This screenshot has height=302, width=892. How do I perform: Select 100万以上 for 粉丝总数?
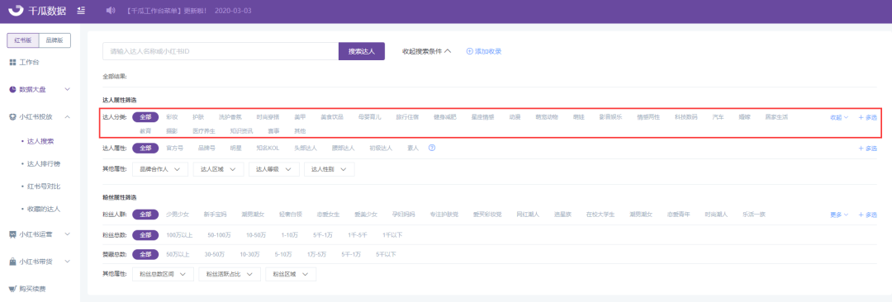(x=178, y=234)
